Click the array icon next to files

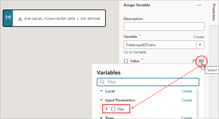point(113,109)
